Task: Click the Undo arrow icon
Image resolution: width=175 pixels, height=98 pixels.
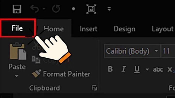Action: (34, 9)
